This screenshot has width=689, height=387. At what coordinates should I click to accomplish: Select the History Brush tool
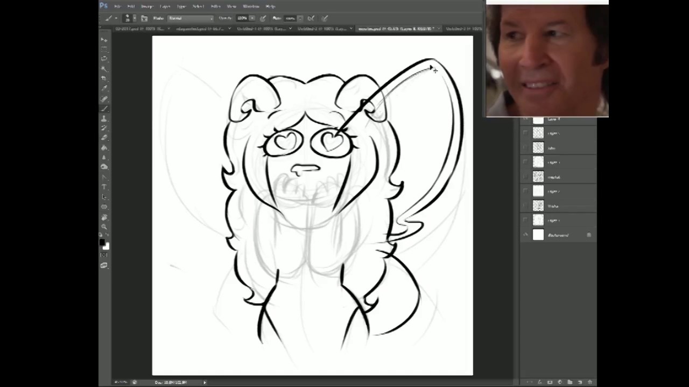[104, 128]
